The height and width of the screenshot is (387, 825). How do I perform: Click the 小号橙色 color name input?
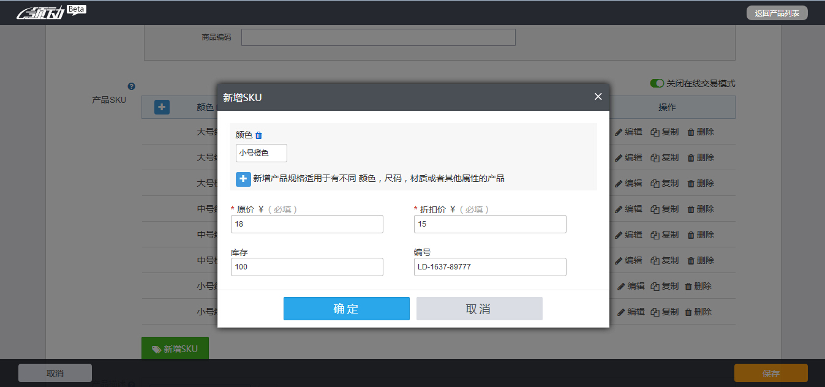(261, 153)
